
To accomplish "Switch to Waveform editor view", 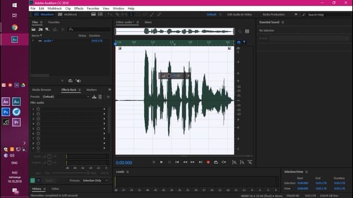I will [x=44, y=14].
